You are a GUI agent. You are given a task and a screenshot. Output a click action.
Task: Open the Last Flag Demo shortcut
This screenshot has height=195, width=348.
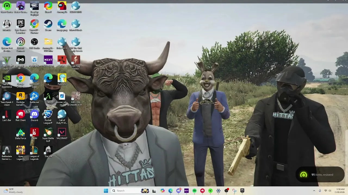[76, 63]
